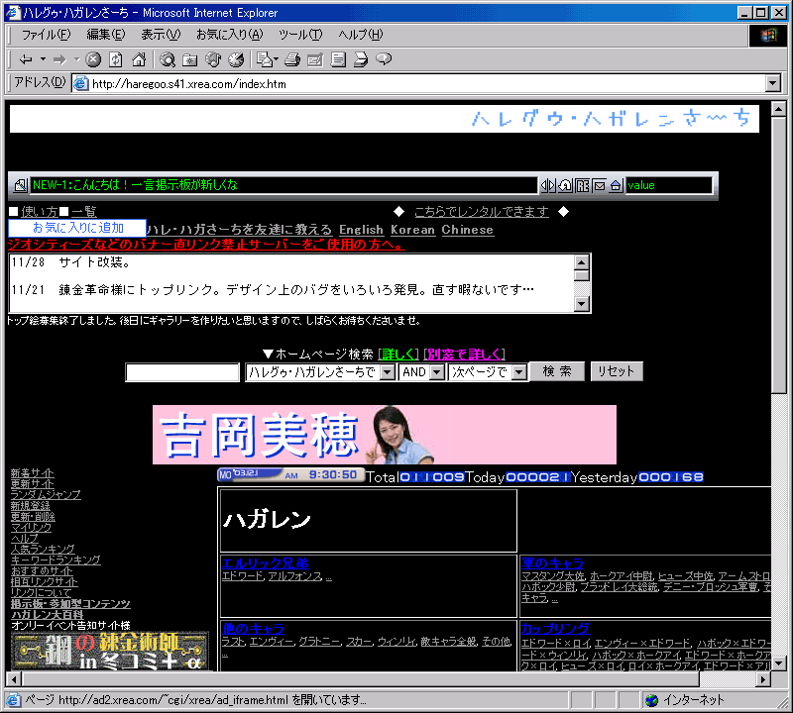Open the 軍のキャラ category link
This screenshot has width=793, height=713.
coord(552,562)
